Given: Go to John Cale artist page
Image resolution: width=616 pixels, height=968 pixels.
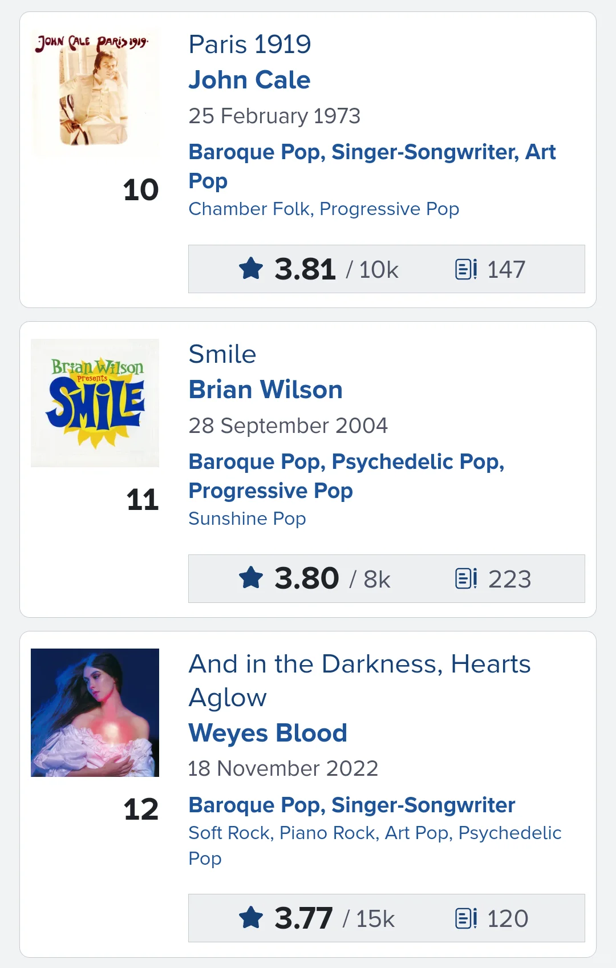Looking at the screenshot, I should pos(249,80).
